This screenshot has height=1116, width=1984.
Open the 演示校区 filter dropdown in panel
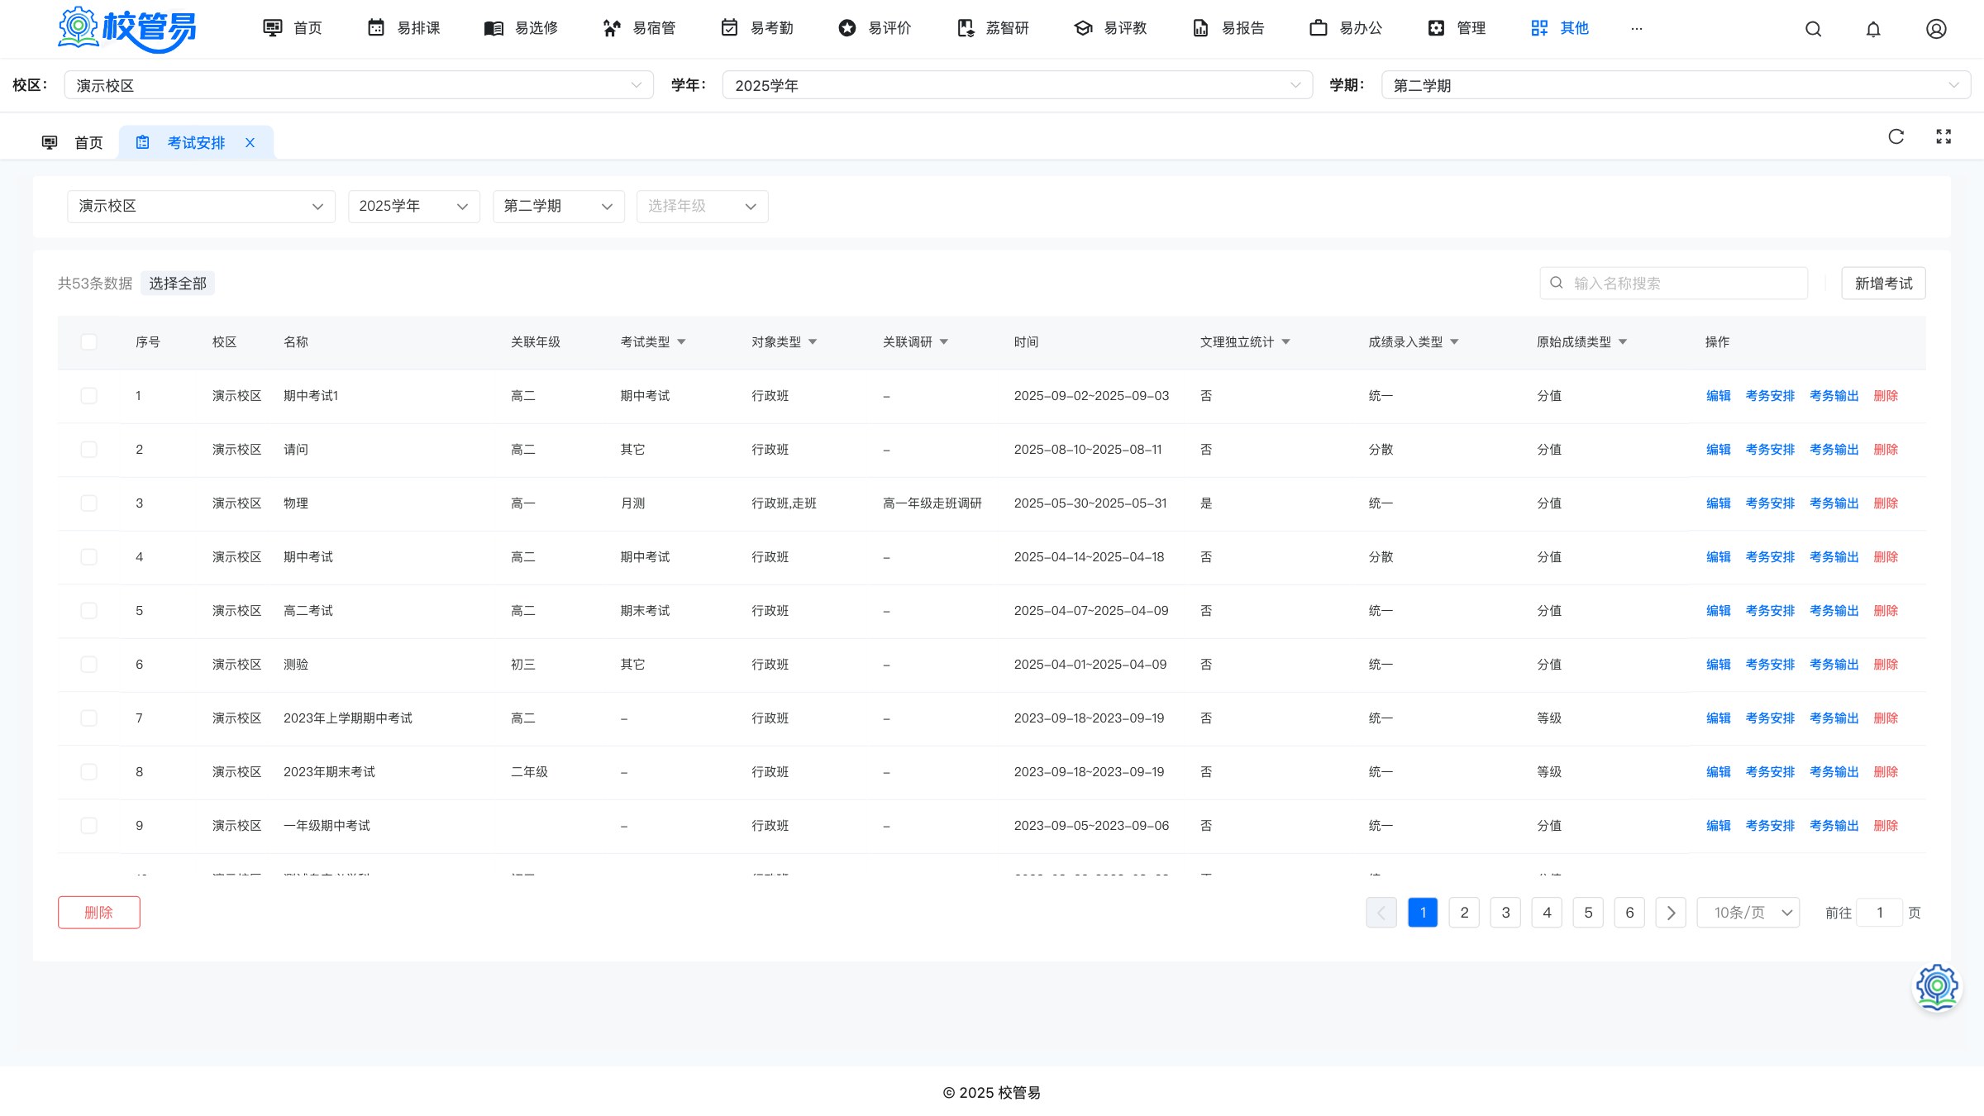pos(201,207)
